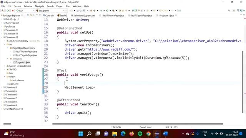
Task: Open the Project menu
Action: tap(60, 6)
